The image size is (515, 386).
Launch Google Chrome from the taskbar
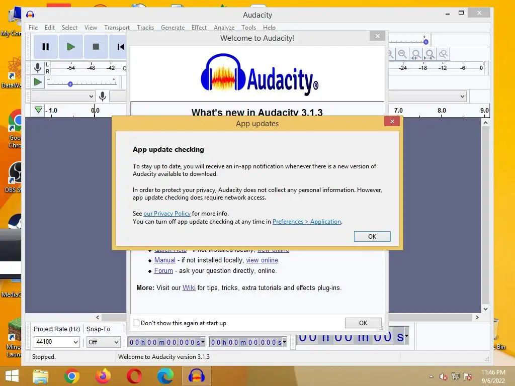point(71,376)
